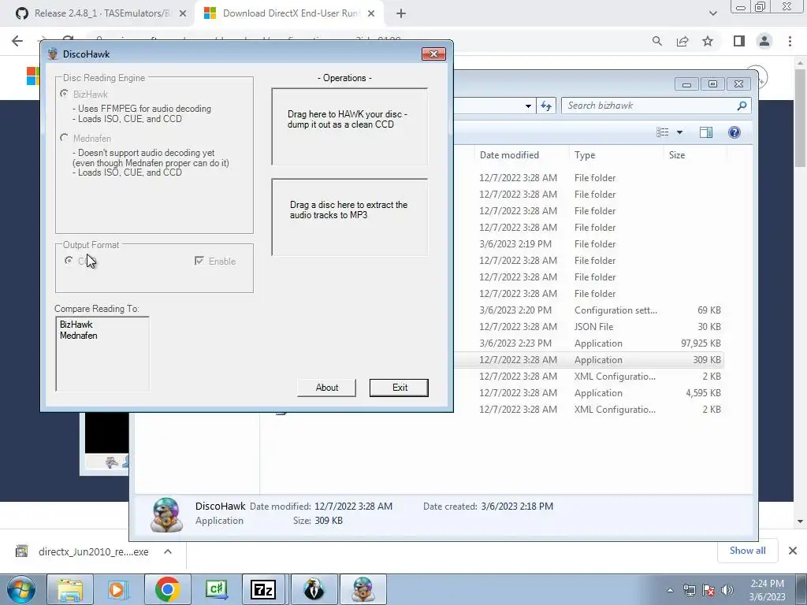The image size is (807, 605).
Task: Open the Windows Start menu
Action: [x=21, y=589]
